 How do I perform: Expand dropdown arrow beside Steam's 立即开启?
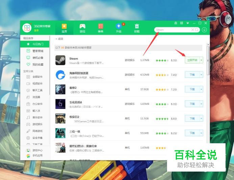[x=201, y=60]
